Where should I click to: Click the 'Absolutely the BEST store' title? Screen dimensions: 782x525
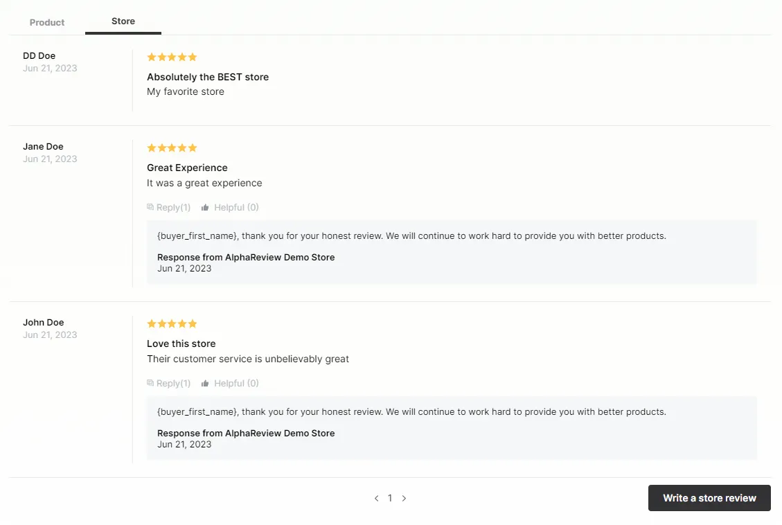[x=208, y=77]
